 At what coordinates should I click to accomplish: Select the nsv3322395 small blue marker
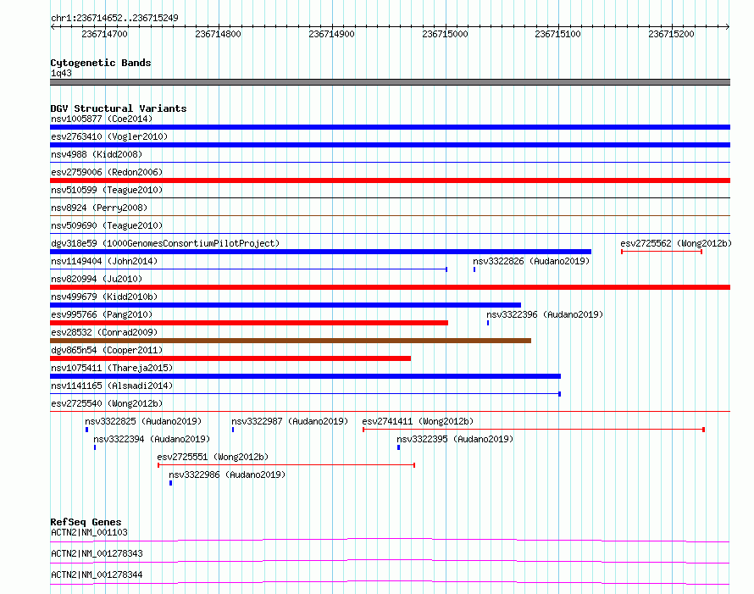point(399,447)
